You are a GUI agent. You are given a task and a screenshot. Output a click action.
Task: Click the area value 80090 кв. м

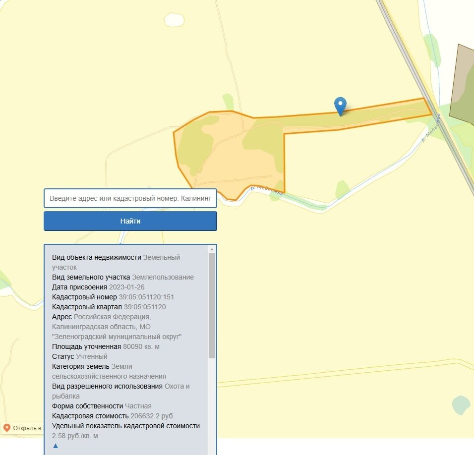(141, 346)
